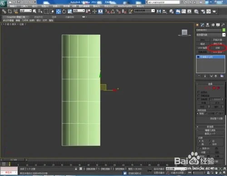Click the Render teapot icon
The width and height of the screenshot is (227, 176).
[x=214, y=11]
